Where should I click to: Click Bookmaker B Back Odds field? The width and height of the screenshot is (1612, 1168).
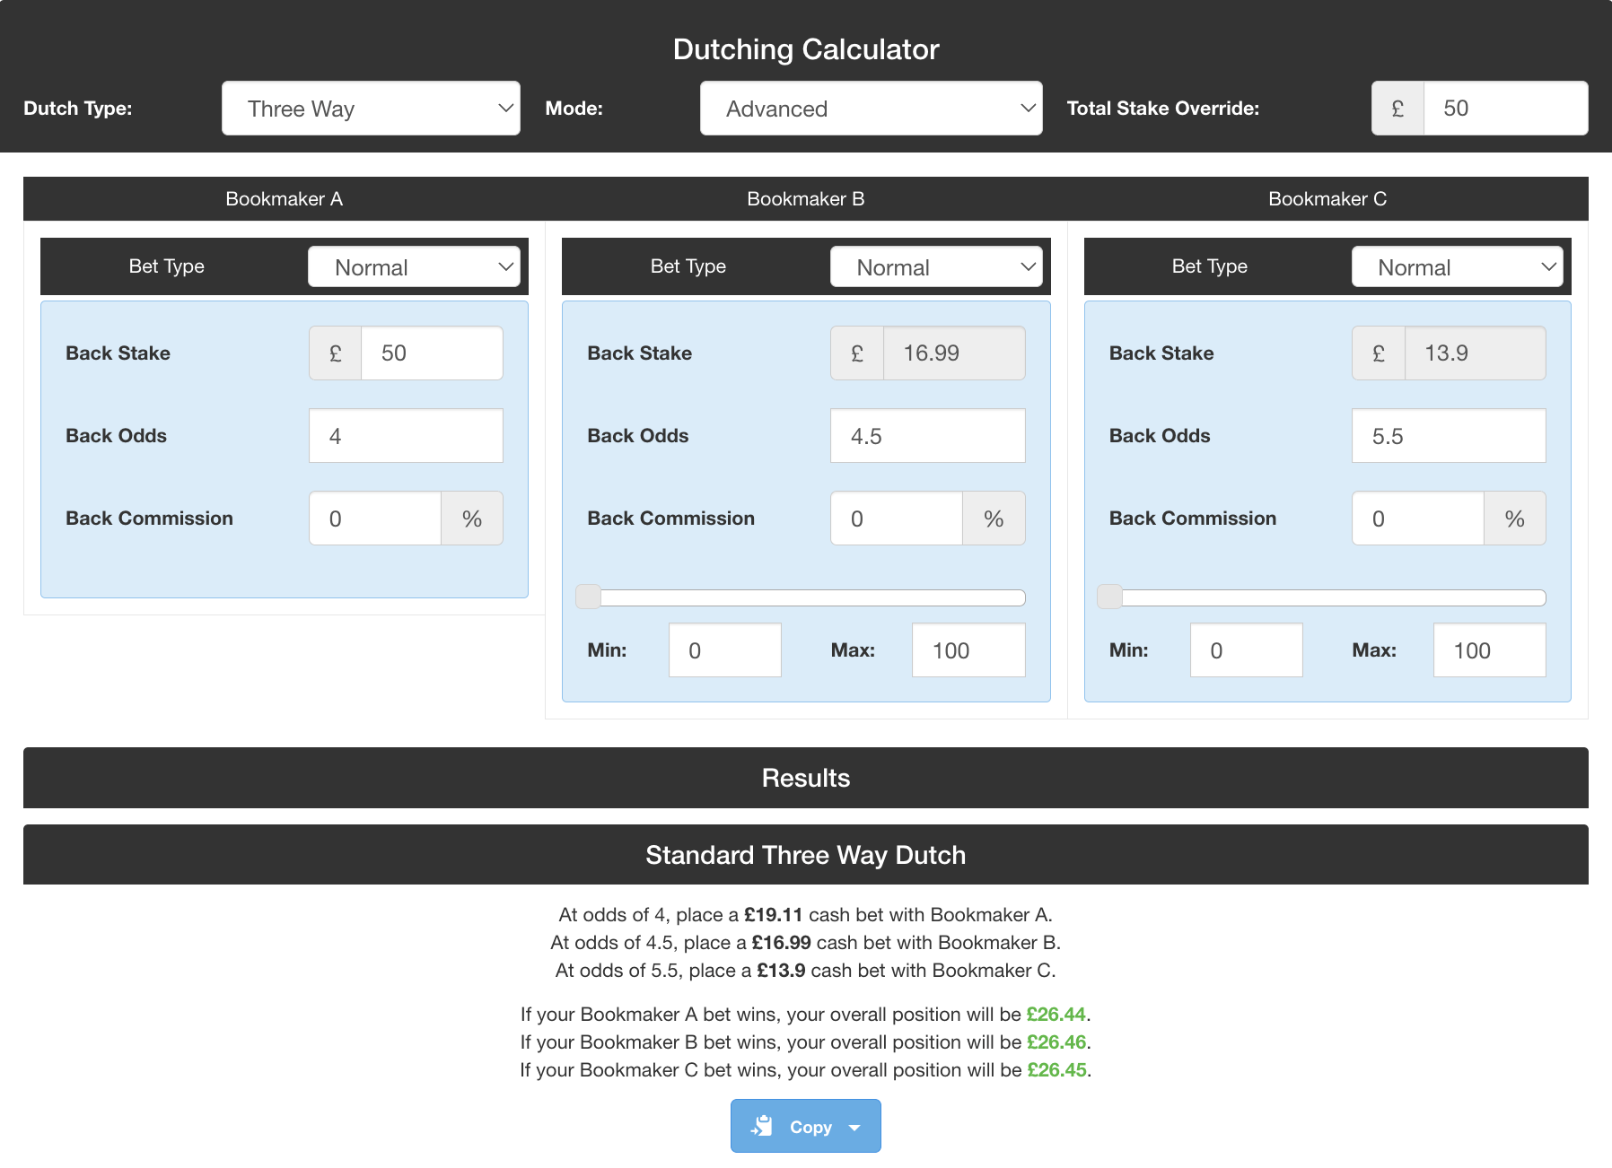tap(928, 436)
